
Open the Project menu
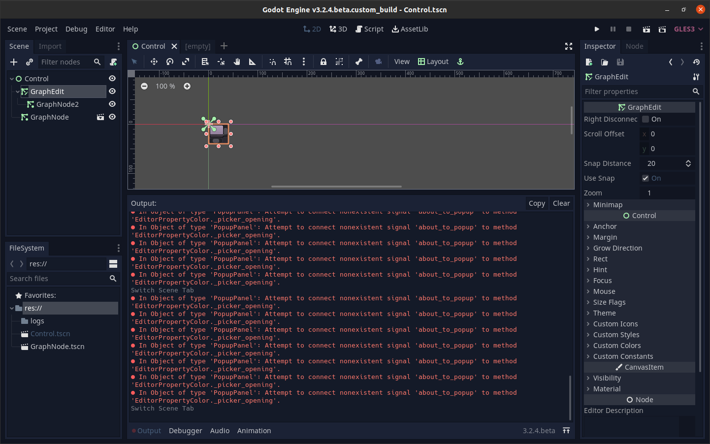point(46,29)
